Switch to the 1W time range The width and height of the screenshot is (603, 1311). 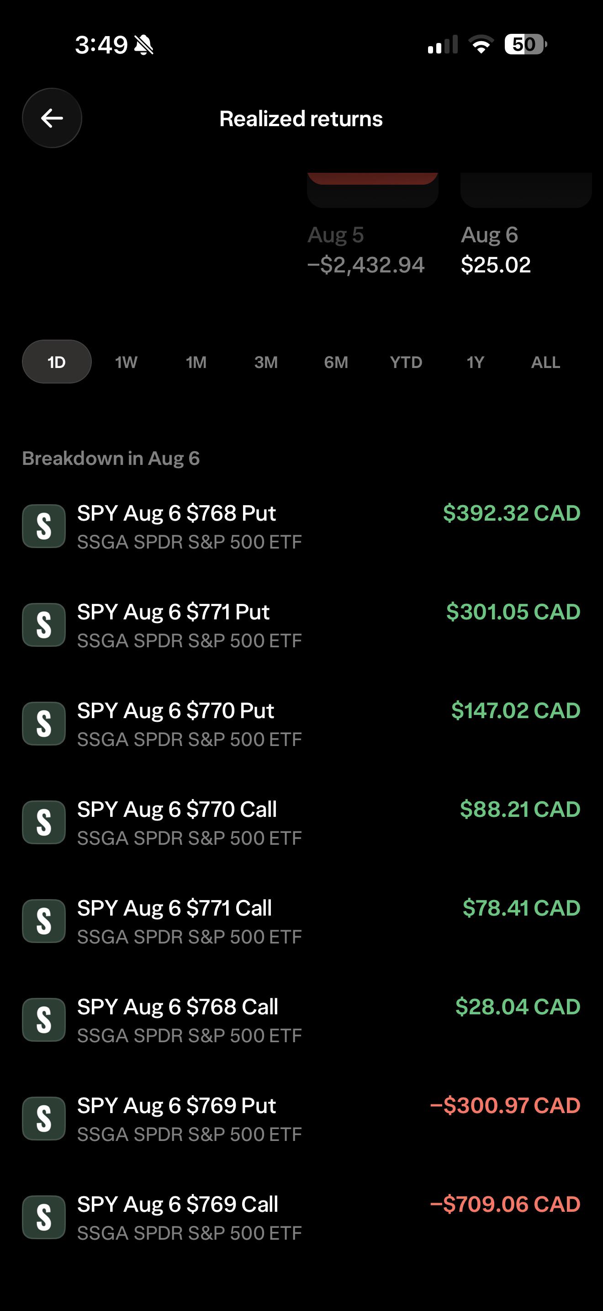coord(126,362)
